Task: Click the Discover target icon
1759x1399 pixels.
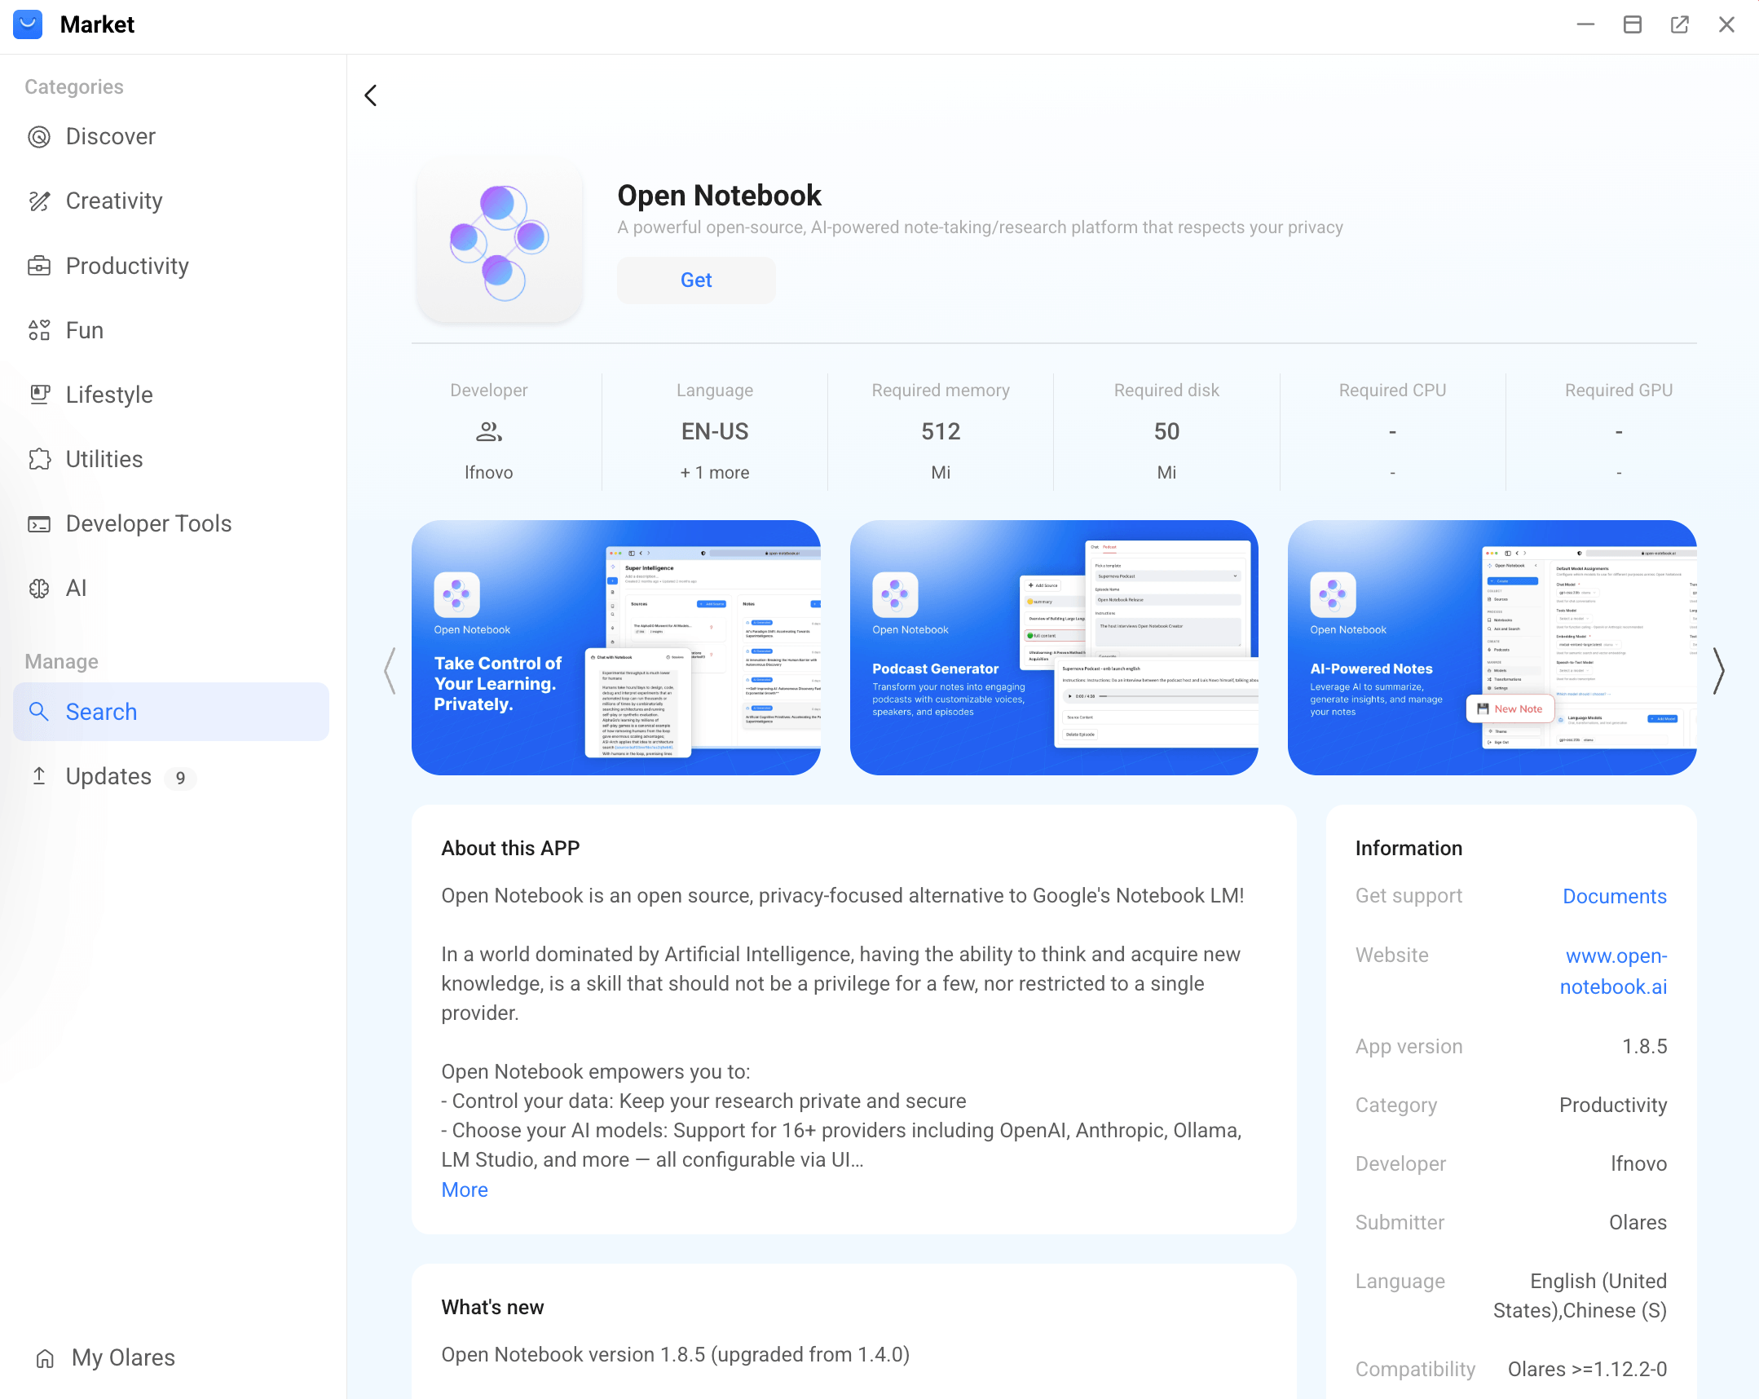Action: tap(39, 136)
